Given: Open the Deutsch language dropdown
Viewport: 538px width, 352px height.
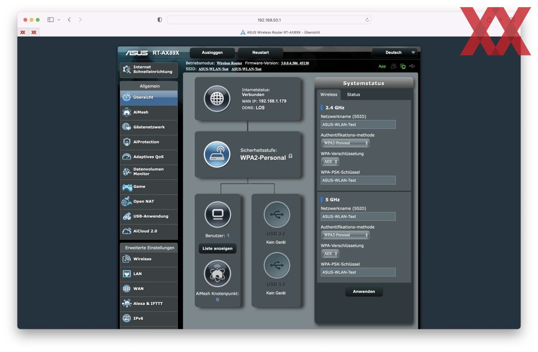Looking at the screenshot, I should pyautogui.click(x=395, y=53).
